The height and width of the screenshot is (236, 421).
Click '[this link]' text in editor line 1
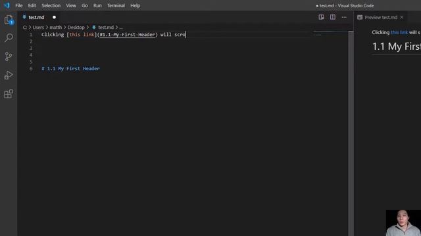click(82, 35)
